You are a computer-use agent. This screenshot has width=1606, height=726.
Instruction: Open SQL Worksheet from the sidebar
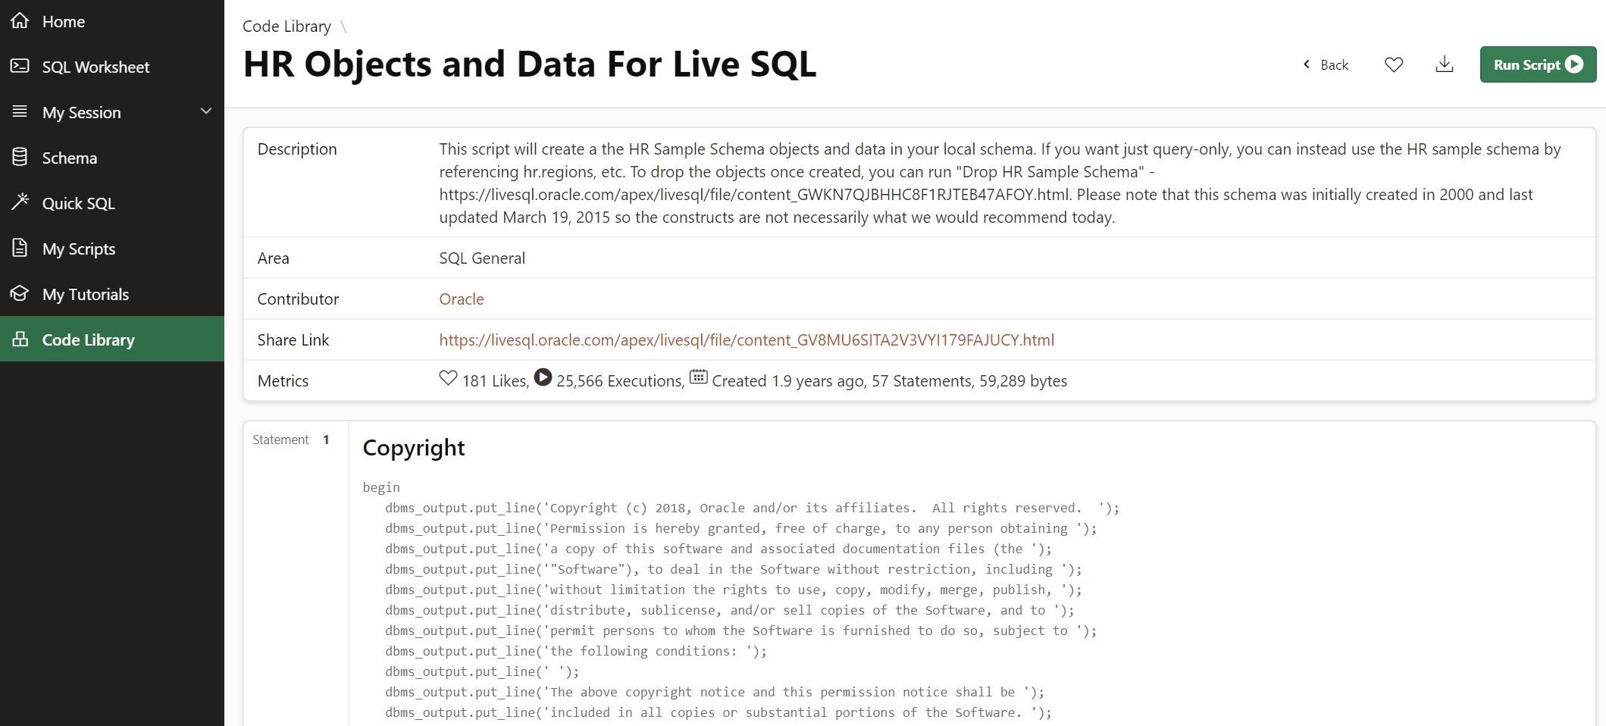coord(112,67)
